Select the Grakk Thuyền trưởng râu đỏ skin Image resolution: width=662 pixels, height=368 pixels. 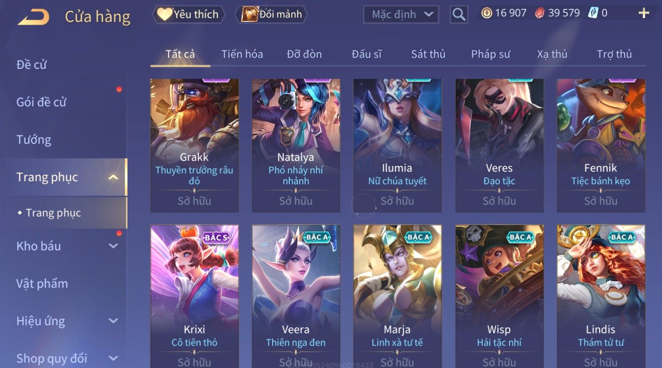(x=194, y=146)
